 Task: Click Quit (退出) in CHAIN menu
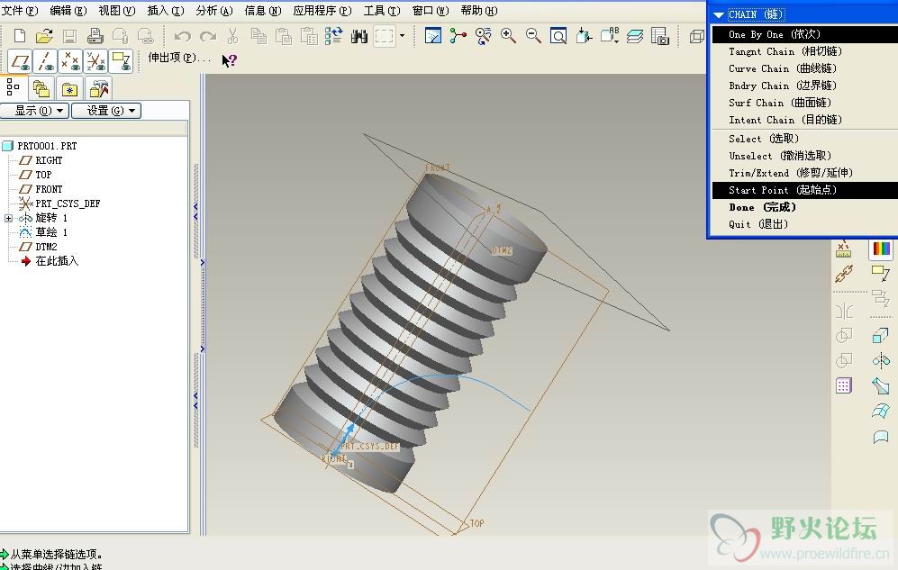click(x=757, y=224)
